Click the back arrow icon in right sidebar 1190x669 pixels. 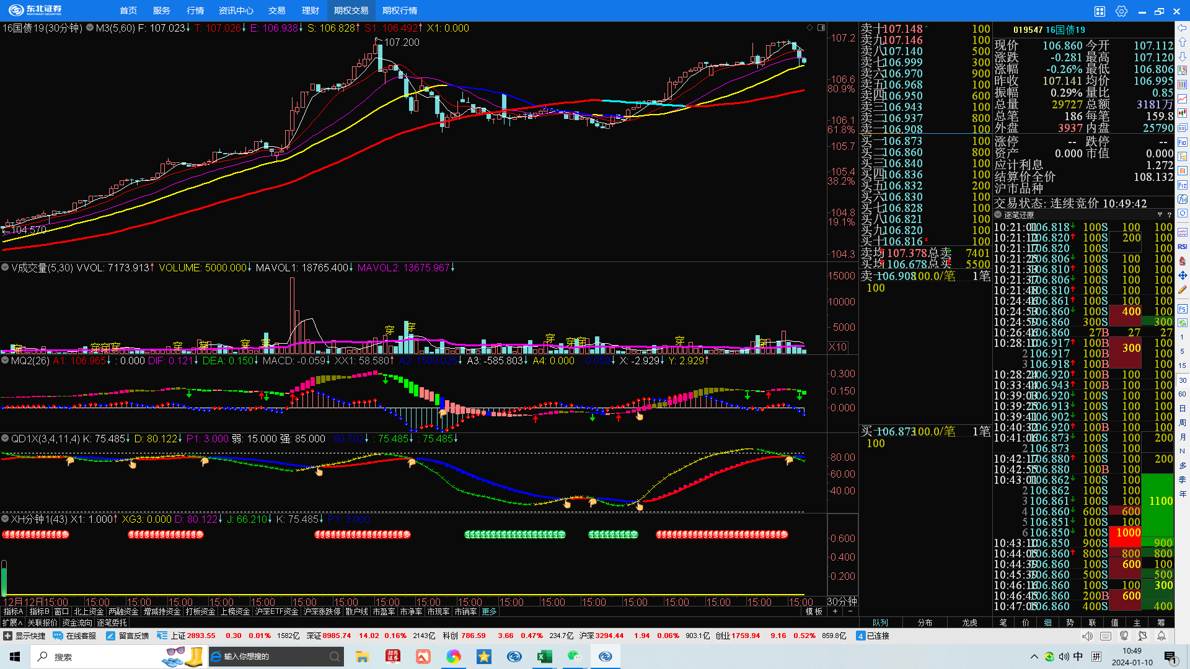click(1183, 28)
